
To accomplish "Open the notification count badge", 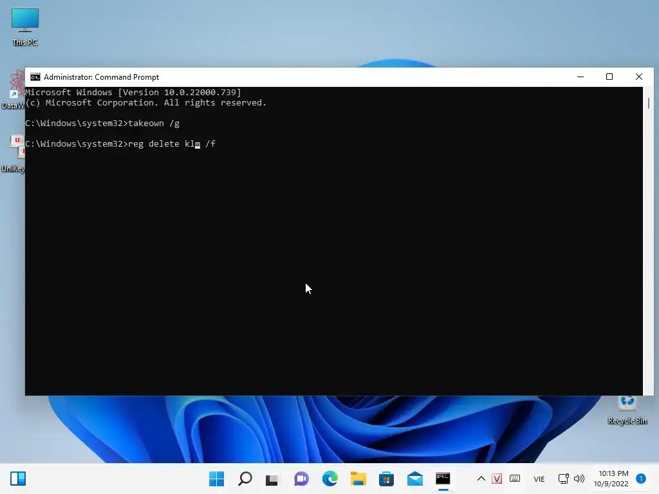I will [x=641, y=479].
